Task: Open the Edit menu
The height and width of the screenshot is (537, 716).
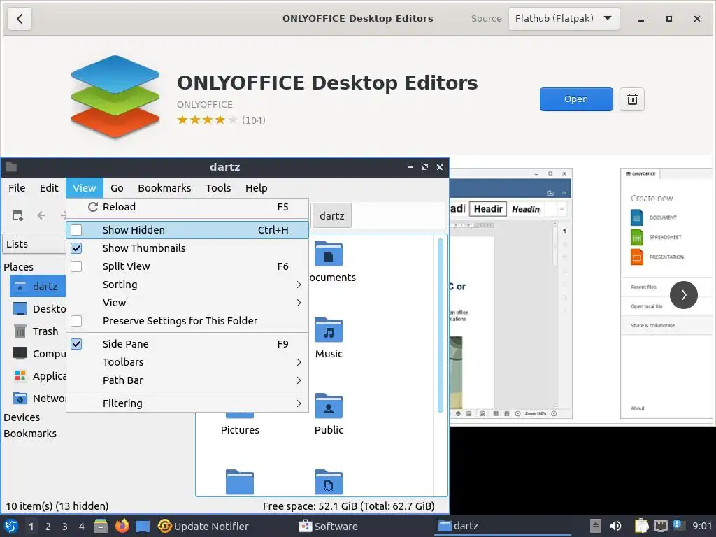Action: (x=49, y=188)
